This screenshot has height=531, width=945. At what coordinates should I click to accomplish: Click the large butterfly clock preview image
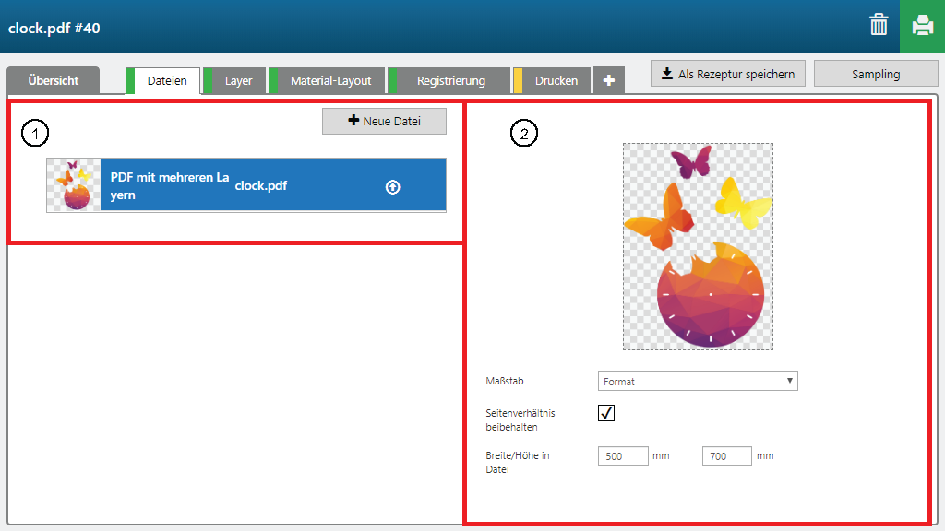[x=698, y=246]
